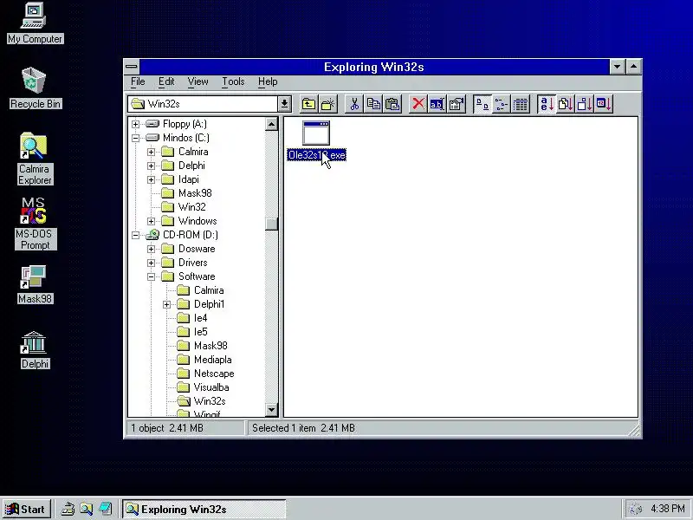Image resolution: width=693 pixels, height=520 pixels.
Task: Expand the Dosware folder
Action: click(151, 249)
